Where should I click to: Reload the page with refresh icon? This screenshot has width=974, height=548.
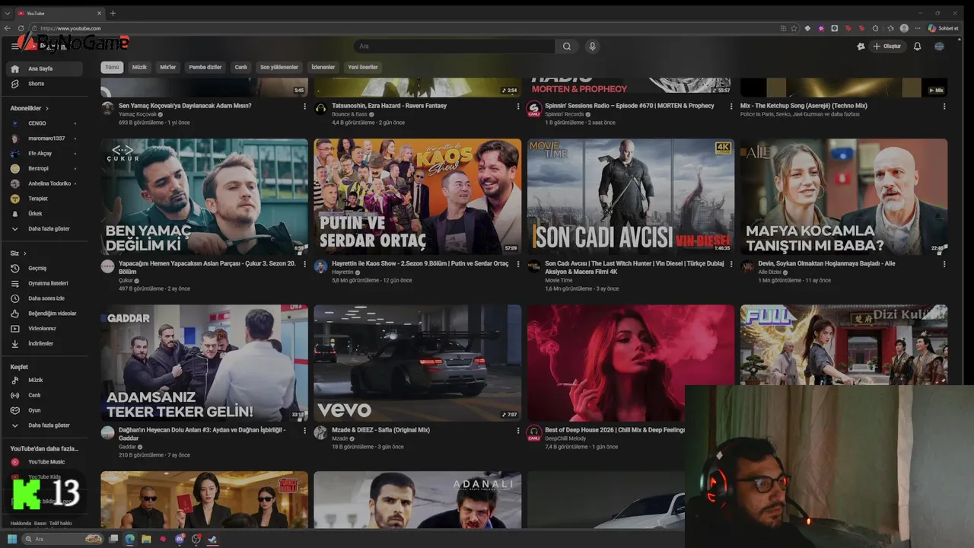(21, 28)
